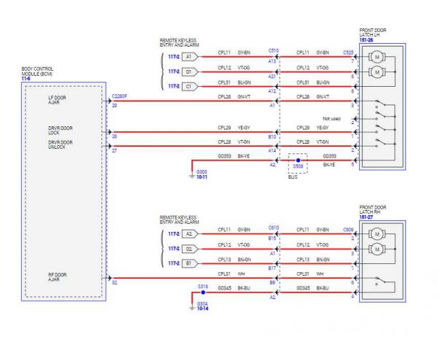
Task: Click the A2 connector tag box
Action: 190,234
